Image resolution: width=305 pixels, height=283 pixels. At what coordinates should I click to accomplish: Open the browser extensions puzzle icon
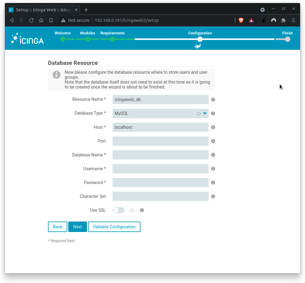(283, 20)
